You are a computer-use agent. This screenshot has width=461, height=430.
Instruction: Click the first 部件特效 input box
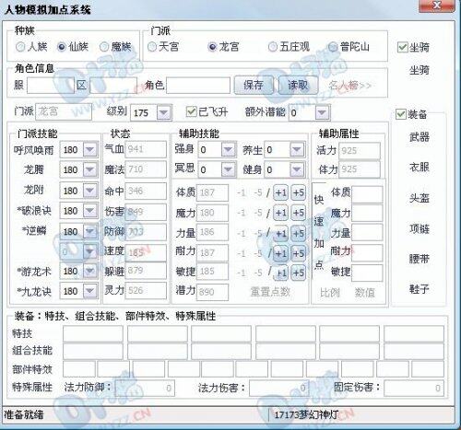click(x=79, y=369)
